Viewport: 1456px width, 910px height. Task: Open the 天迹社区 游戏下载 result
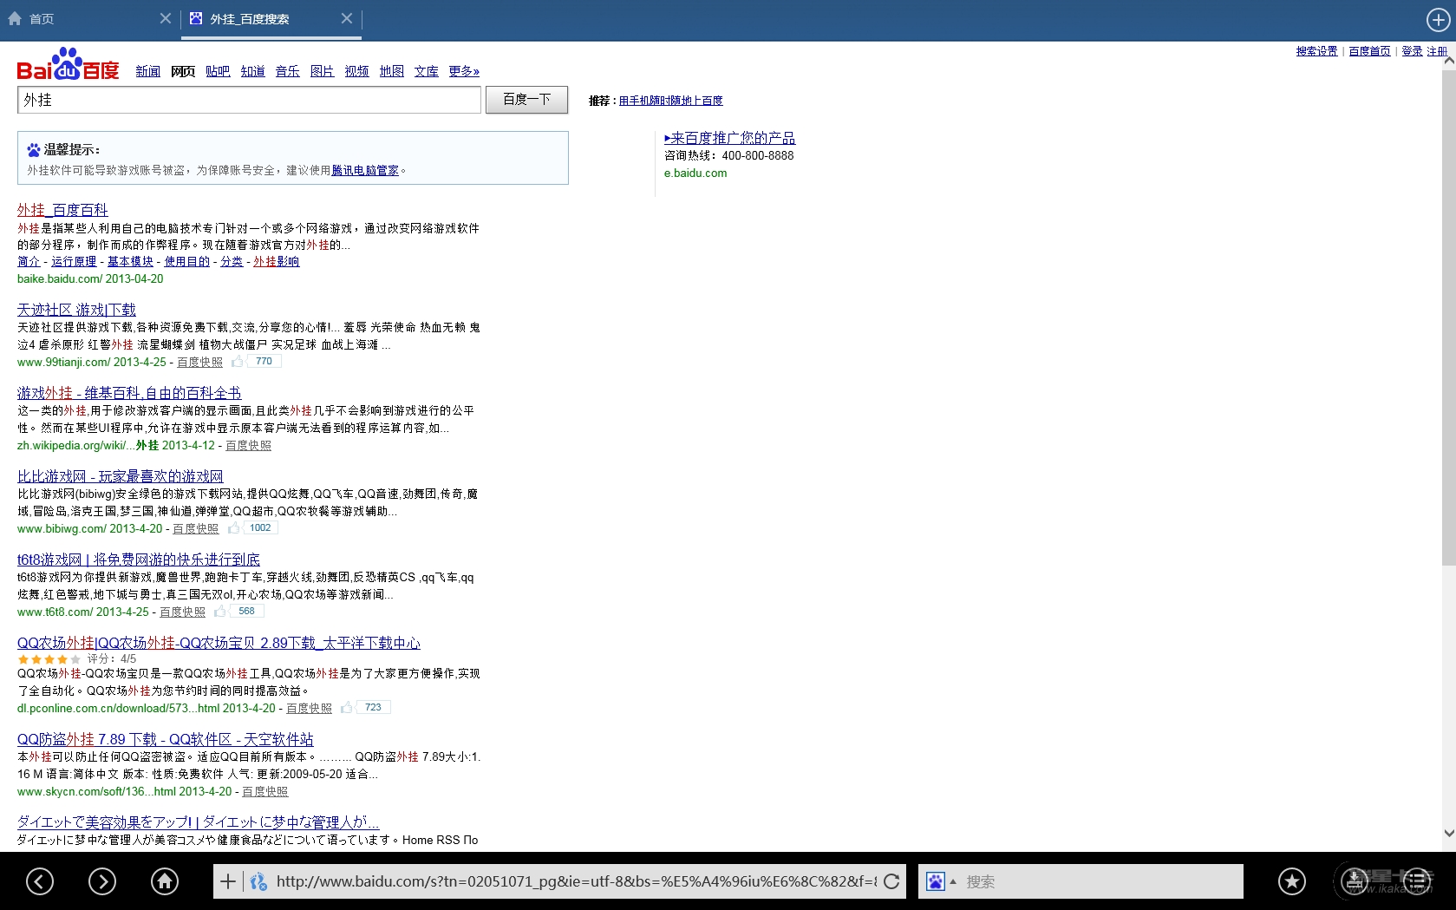click(76, 310)
